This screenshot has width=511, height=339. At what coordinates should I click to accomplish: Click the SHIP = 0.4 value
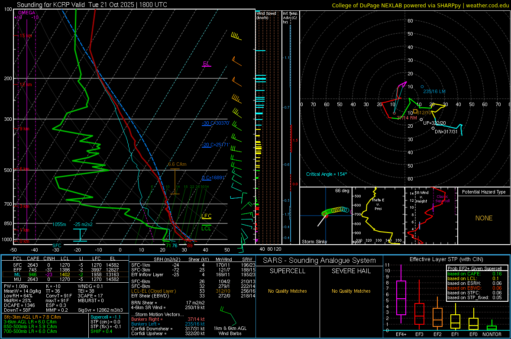101,332
